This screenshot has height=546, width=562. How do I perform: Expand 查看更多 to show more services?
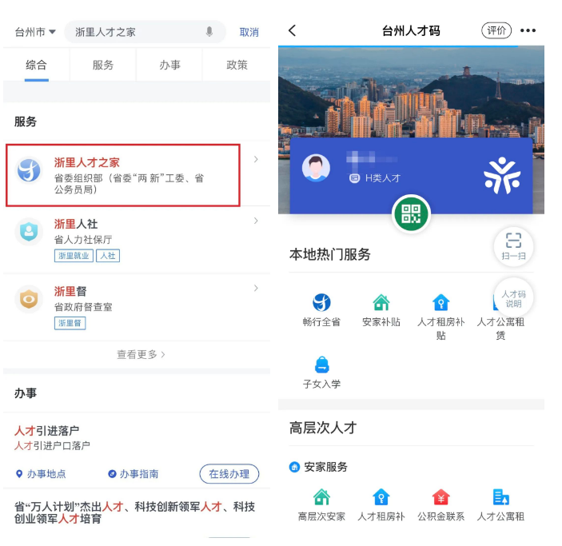(141, 354)
